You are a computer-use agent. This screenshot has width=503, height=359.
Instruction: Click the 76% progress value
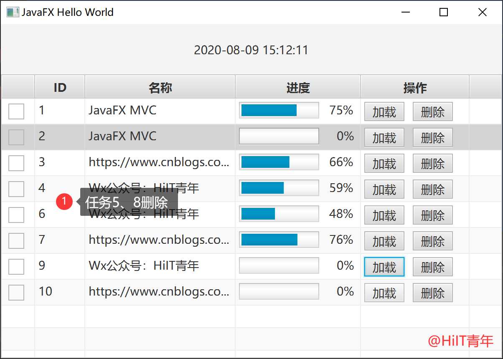[341, 240]
